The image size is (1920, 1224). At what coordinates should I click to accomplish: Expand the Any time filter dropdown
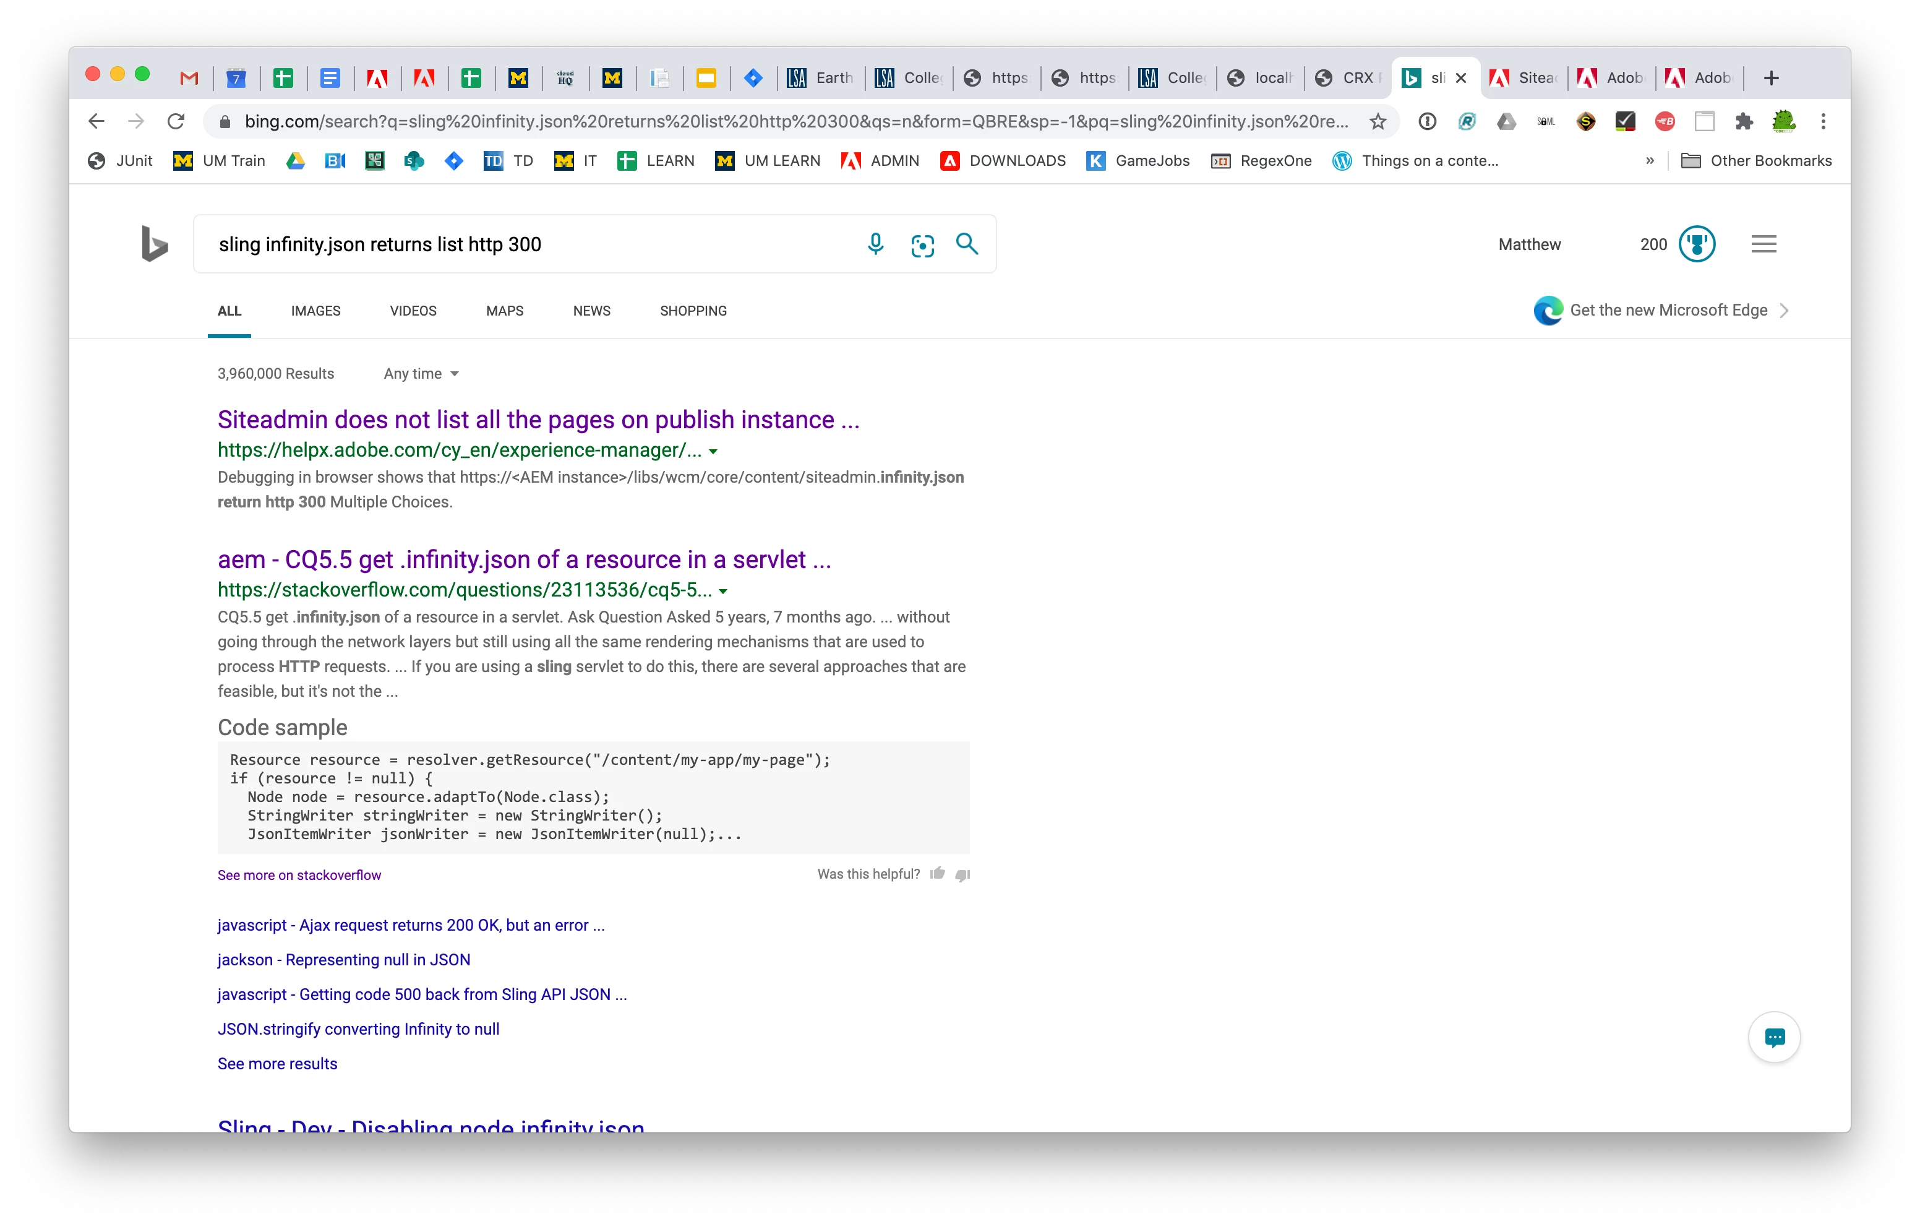coord(421,373)
